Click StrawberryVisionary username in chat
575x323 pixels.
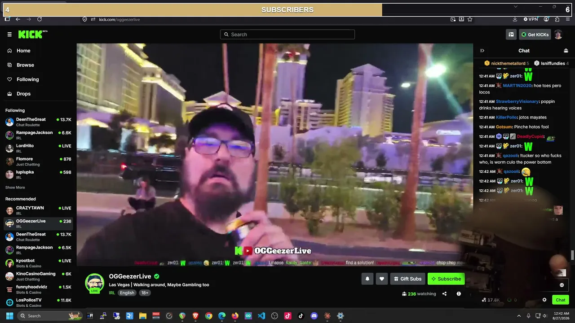coord(517,101)
